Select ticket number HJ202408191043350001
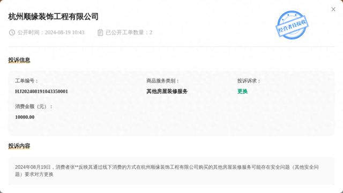The image size is (343, 193). coord(42,91)
